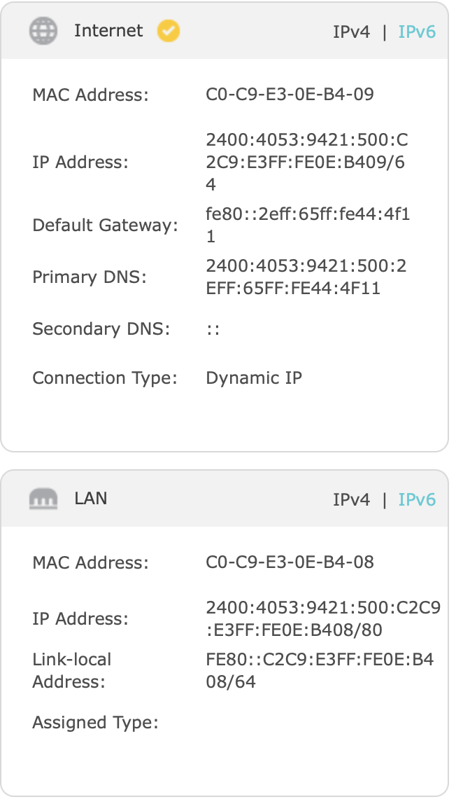The width and height of the screenshot is (456, 804).
Task: Select the IPv6 tab in the LAN panel
Action: click(x=417, y=500)
